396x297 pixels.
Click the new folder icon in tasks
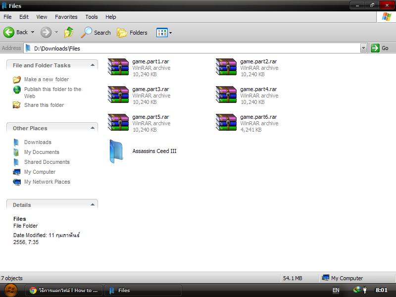pyautogui.click(x=17, y=80)
